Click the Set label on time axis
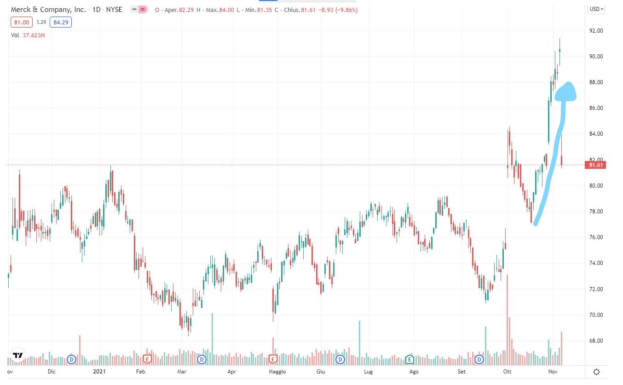 pos(462,372)
